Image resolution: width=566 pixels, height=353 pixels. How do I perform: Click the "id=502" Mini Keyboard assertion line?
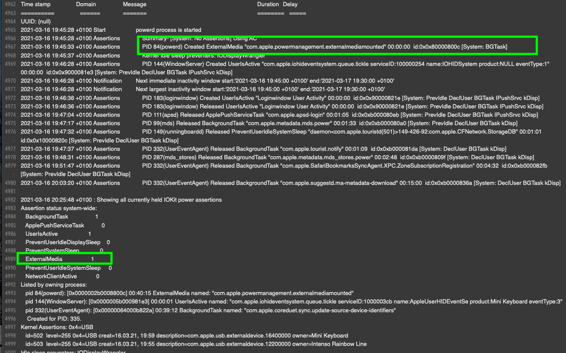187,336
